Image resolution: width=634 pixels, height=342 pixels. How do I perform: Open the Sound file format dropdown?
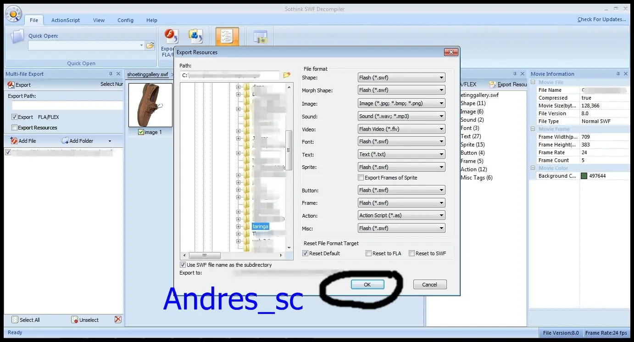coord(401,116)
